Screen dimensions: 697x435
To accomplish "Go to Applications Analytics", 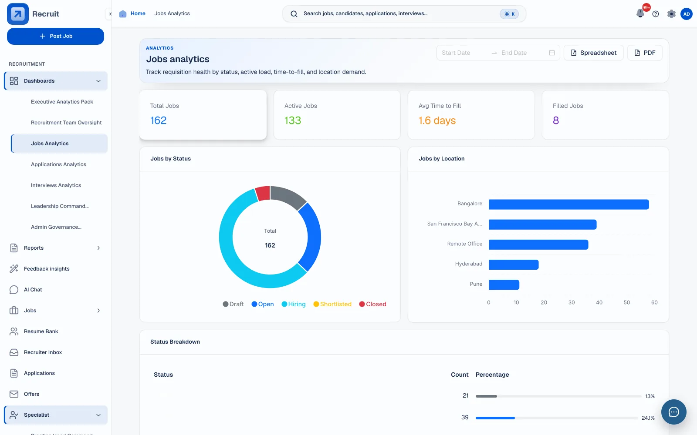I will (x=59, y=164).
